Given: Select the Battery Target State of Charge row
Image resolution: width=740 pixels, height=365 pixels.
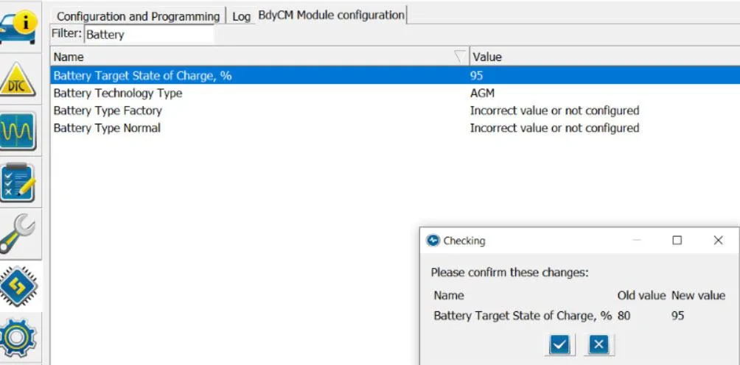Looking at the screenshot, I should [x=395, y=75].
